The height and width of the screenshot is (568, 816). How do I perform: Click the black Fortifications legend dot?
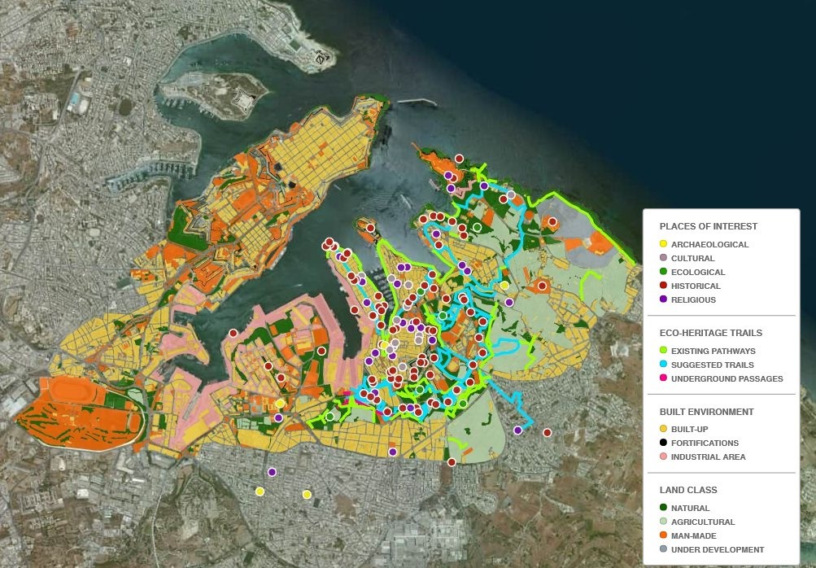click(x=663, y=443)
